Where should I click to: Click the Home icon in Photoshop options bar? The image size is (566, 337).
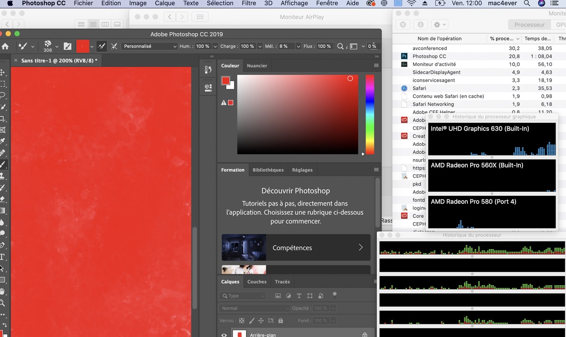pyautogui.click(x=5, y=46)
